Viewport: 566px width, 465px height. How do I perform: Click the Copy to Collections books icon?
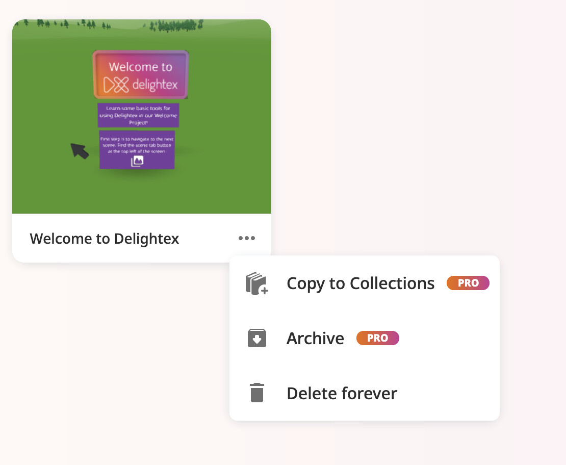(x=256, y=283)
